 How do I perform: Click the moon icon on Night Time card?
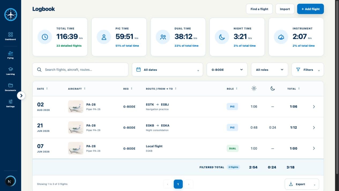coord(222,37)
